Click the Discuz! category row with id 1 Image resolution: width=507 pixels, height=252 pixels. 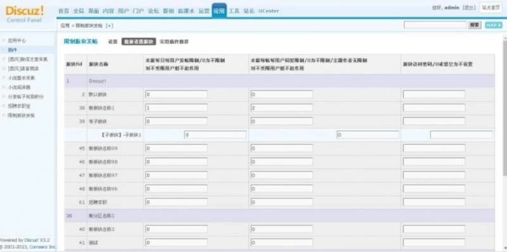(279, 81)
